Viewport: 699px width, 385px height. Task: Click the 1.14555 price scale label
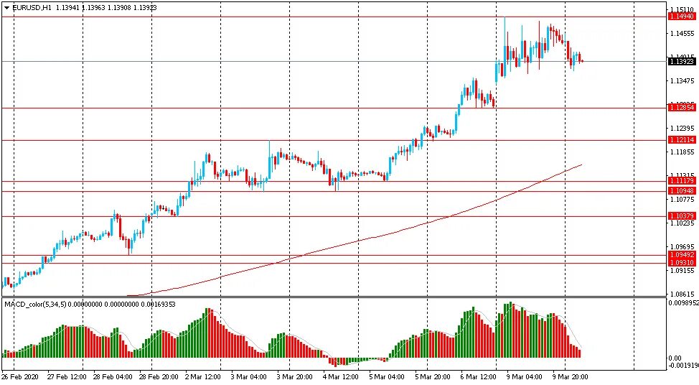[682, 34]
